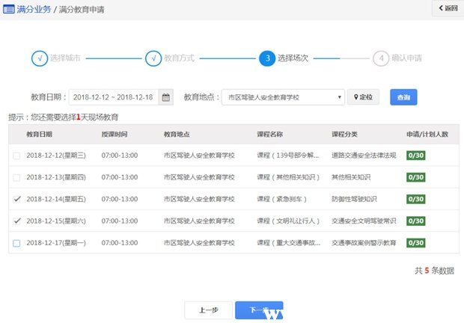464x323 pixels.
Task: Click the 下一步 next step button
Action: coord(258,310)
